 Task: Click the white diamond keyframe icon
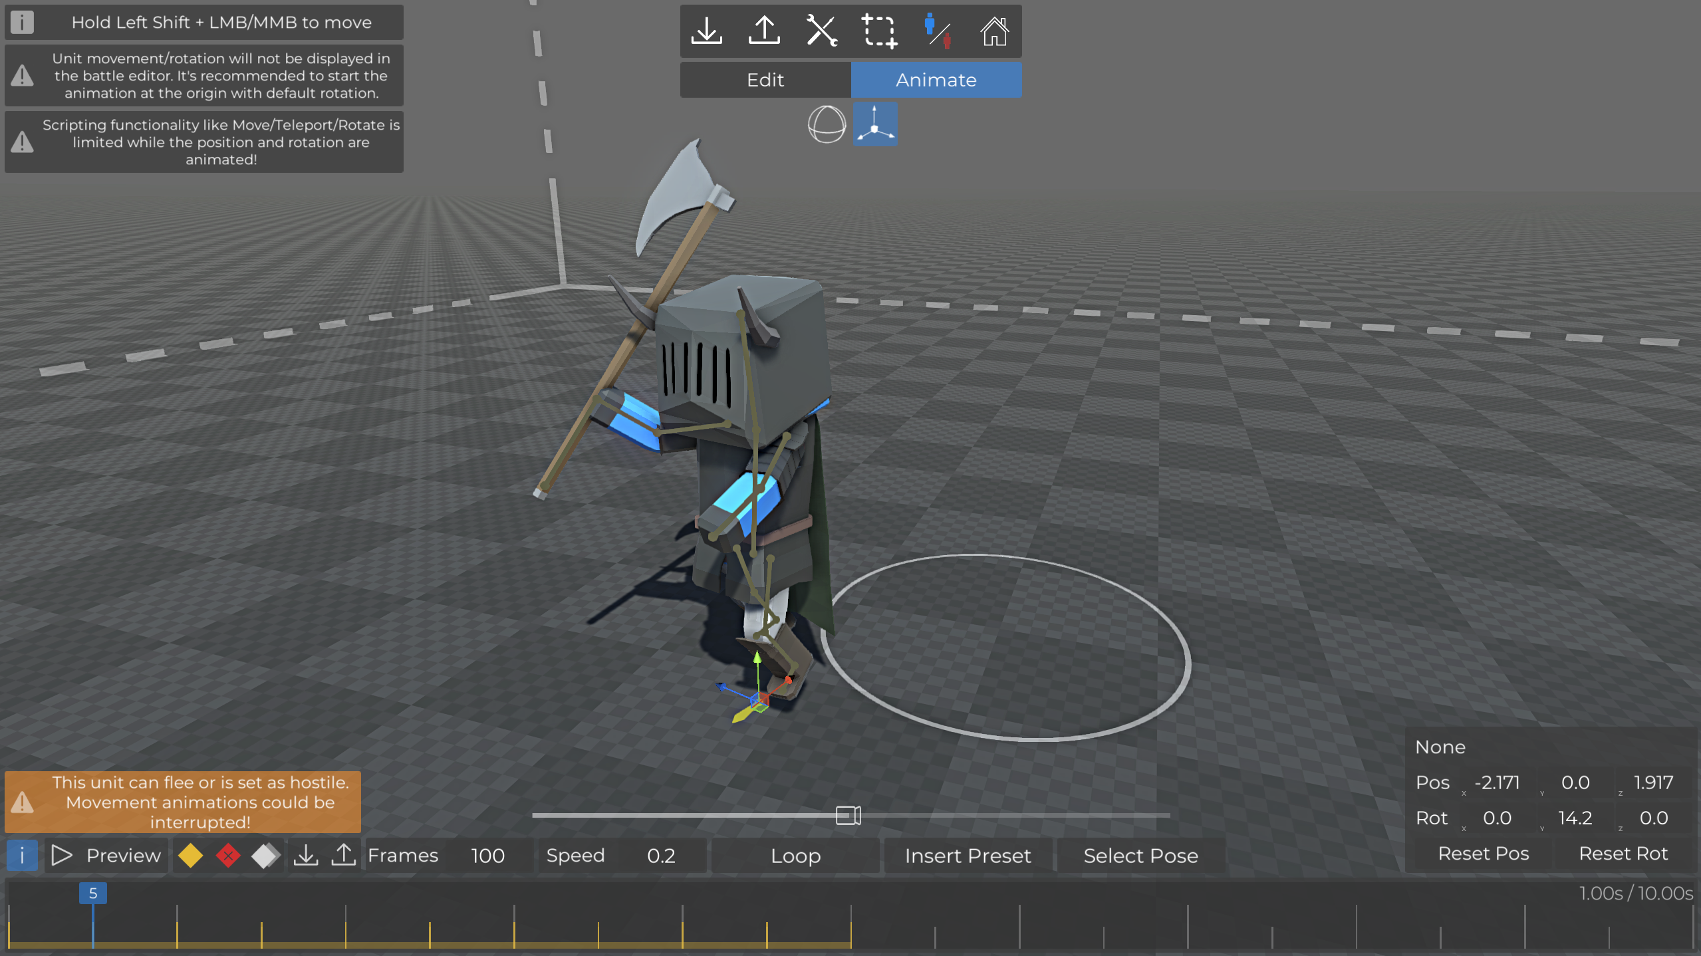(x=265, y=856)
